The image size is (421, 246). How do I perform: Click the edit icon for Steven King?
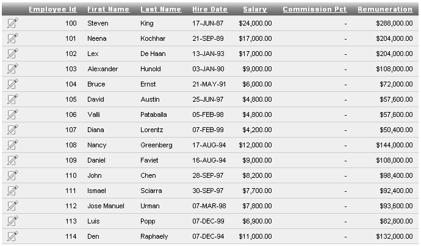point(13,23)
